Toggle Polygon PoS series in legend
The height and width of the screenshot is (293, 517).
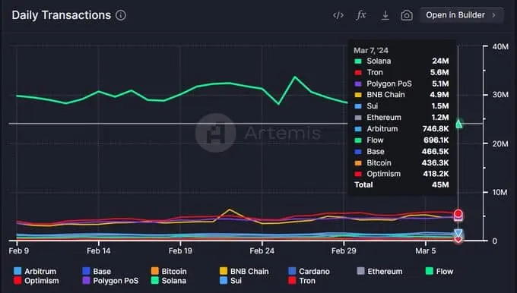click(x=110, y=281)
